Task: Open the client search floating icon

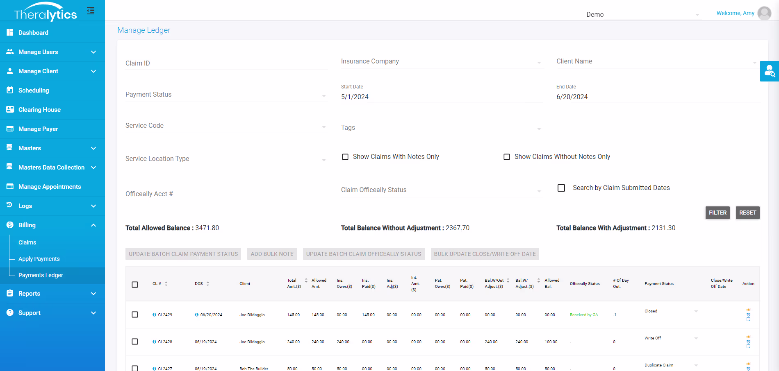Action: coord(770,71)
